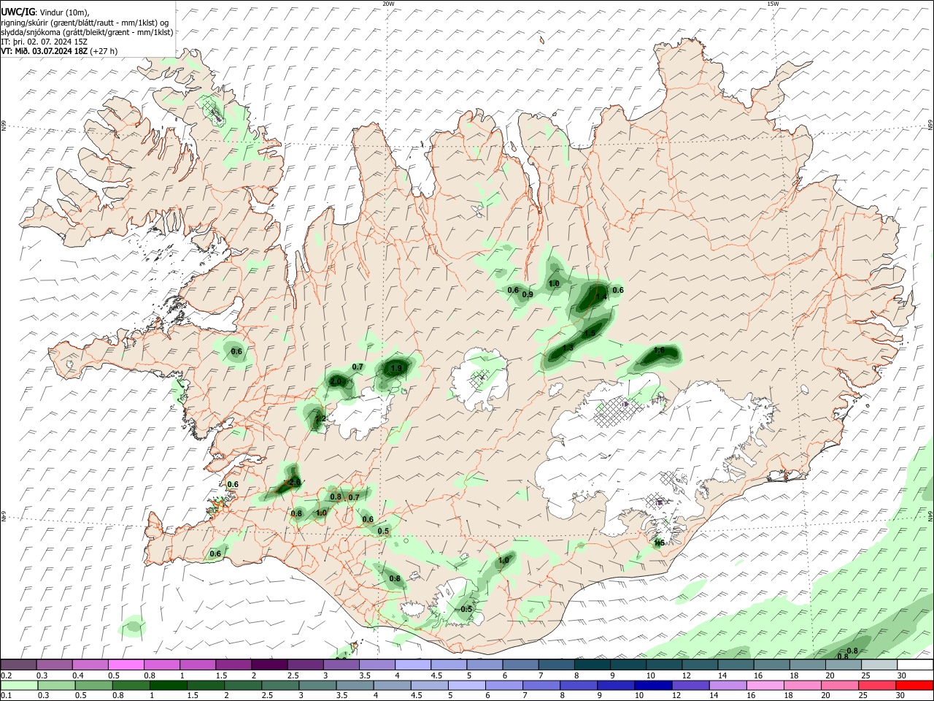The image size is (934, 701).
Task: Click the '0.2' label on the upper legend row
Action: click(7, 675)
